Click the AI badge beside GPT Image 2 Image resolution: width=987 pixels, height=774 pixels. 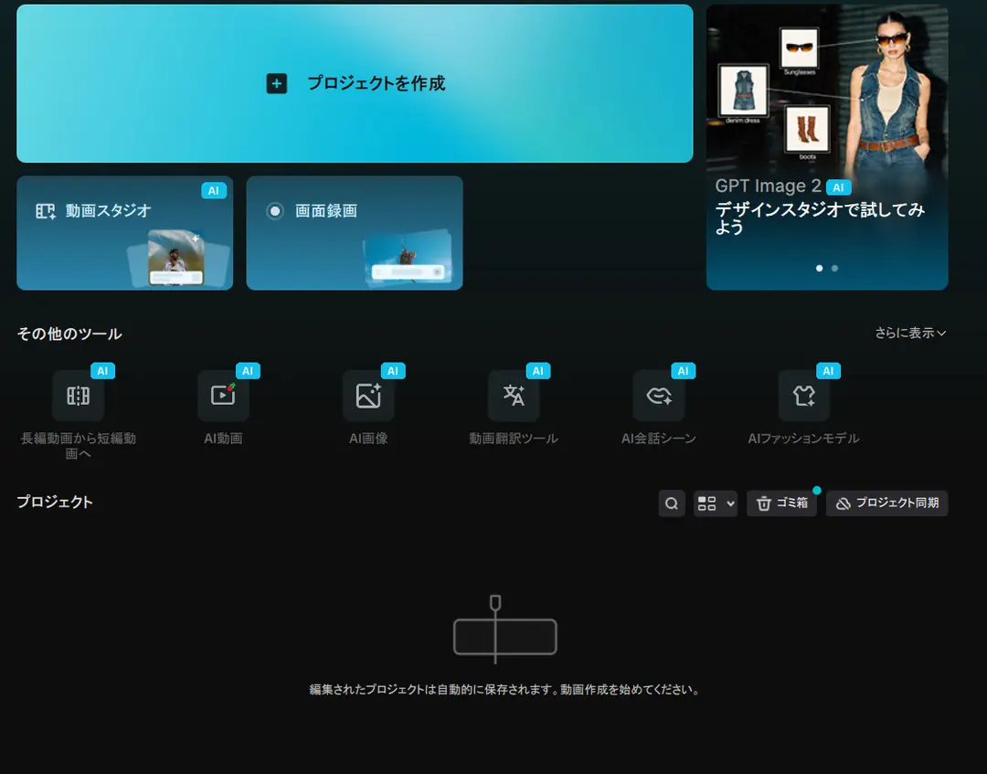[838, 187]
